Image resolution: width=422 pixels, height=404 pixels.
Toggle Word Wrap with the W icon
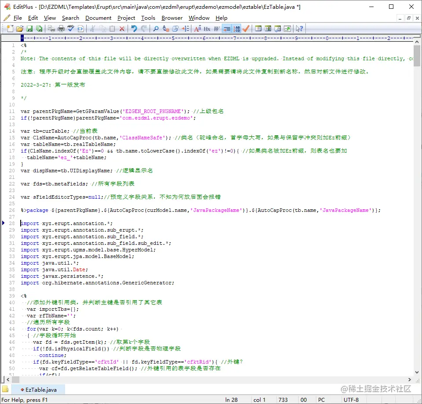[x=217, y=29]
